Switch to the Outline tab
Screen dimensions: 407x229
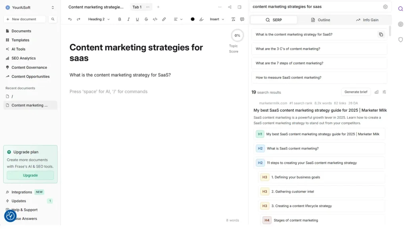coord(320,20)
